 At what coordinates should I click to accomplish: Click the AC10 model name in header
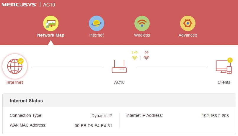pos(49,5)
